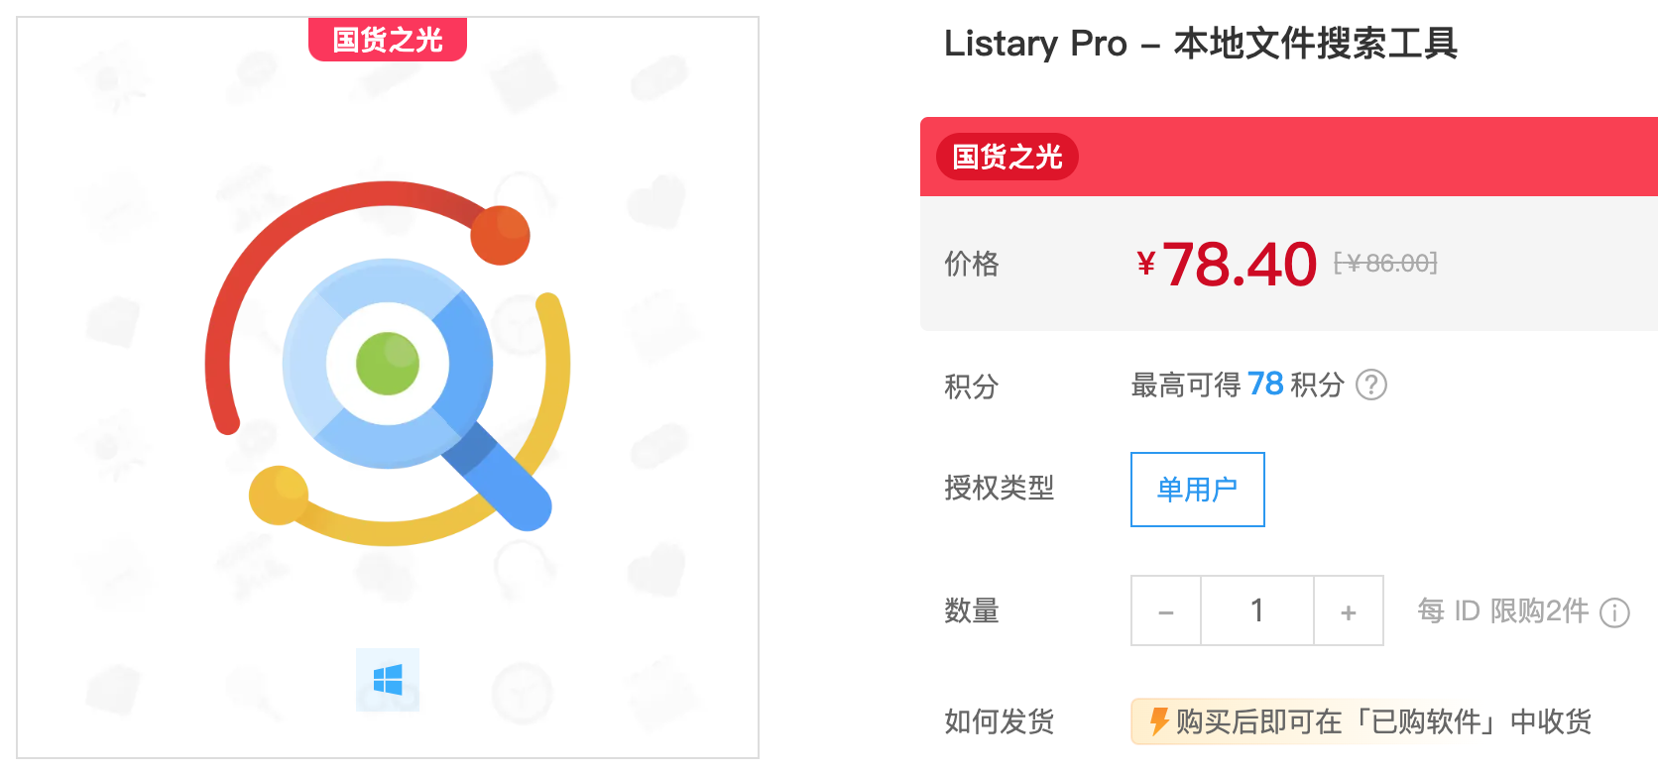This screenshot has height=773, width=1658.
Task: Toggle the 单用户 authorization option off
Action: [x=1197, y=489]
